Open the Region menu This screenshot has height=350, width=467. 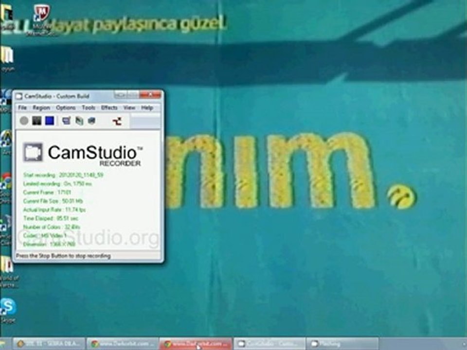(x=41, y=107)
